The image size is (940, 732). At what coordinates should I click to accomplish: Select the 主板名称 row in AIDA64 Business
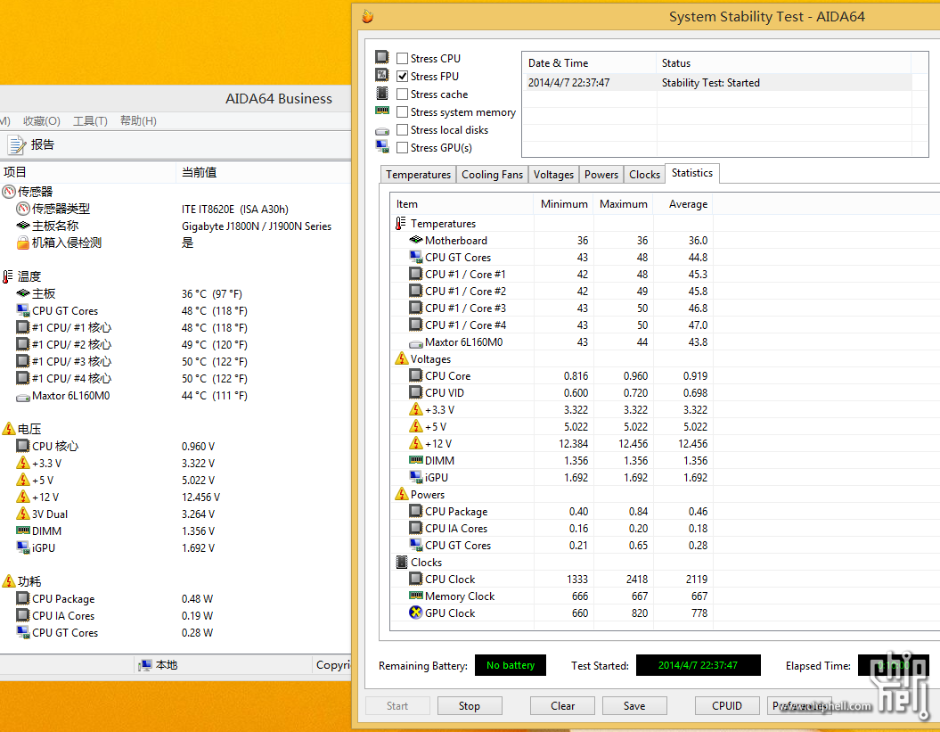point(175,226)
